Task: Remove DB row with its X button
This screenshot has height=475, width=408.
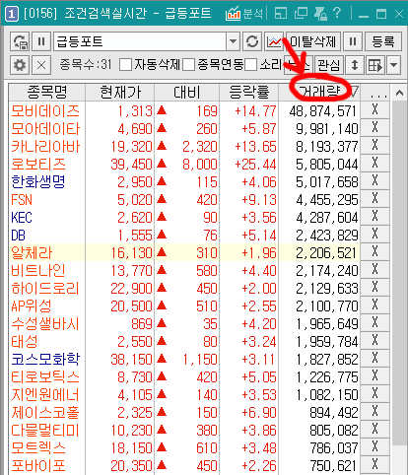Action: coord(374,234)
